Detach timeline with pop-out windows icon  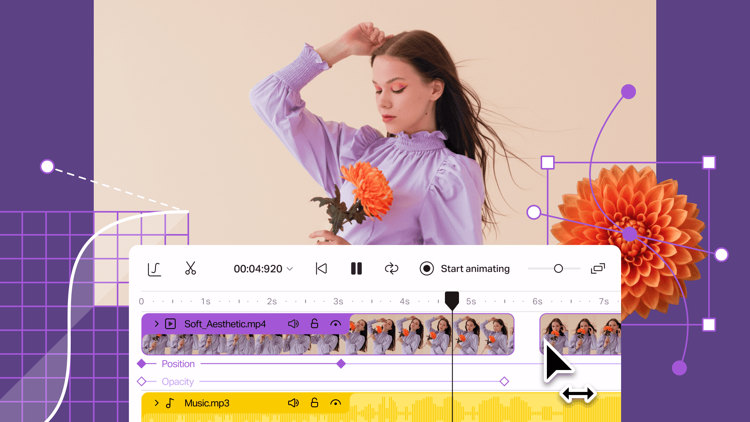pos(598,268)
